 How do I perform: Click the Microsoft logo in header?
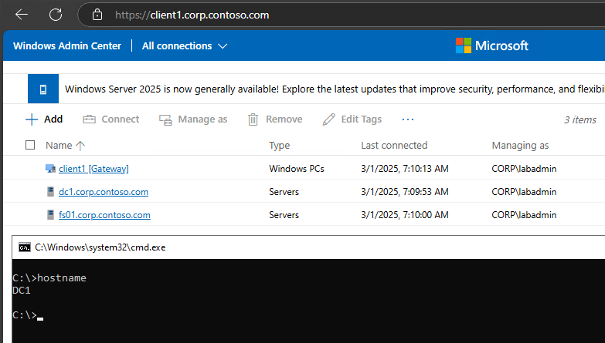coord(491,45)
